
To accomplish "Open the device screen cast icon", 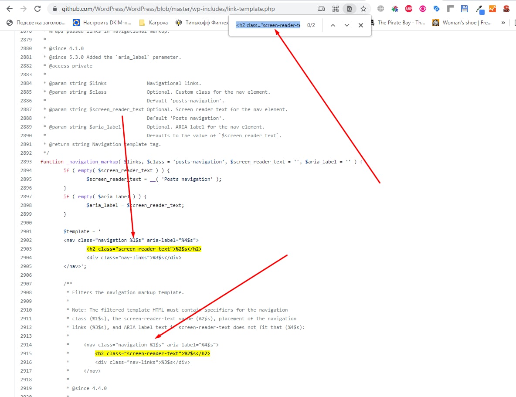I will [322, 9].
